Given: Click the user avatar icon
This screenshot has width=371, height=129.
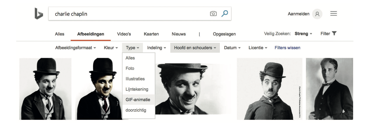Looking at the screenshot, I should tap(317, 14).
